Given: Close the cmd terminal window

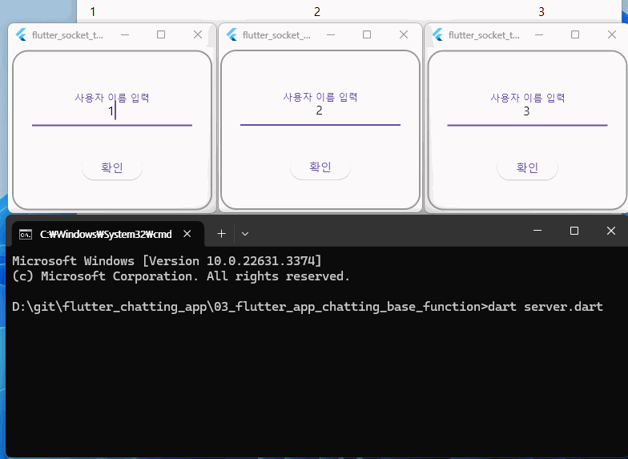Looking at the screenshot, I should click(x=611, y=231).
